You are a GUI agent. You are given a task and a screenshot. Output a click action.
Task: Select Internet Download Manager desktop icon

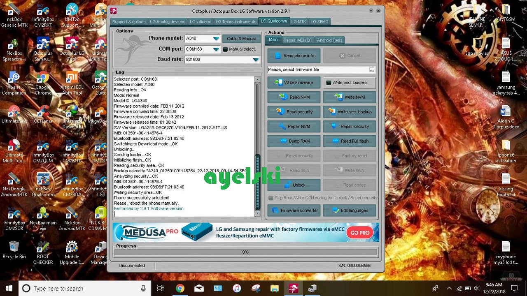tap(72, 117)
